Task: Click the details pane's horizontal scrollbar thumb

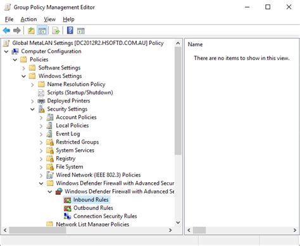Action: pyautogui.click(x=199, y=230)
